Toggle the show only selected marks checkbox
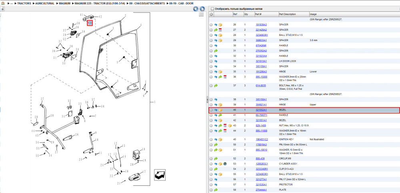 click(x=212, y=9)
